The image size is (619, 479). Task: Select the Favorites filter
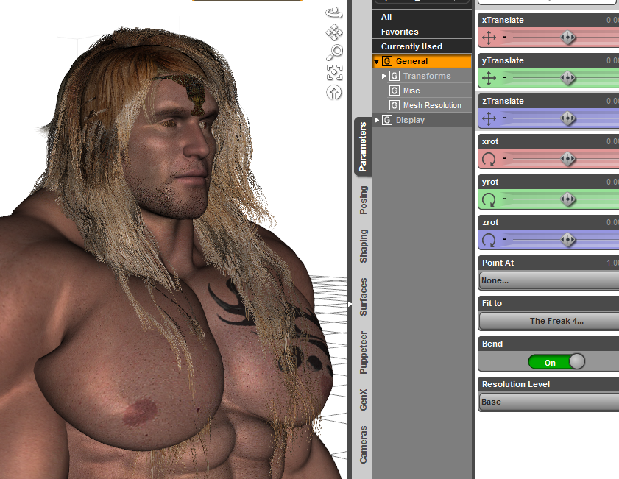tap(422, 32)
